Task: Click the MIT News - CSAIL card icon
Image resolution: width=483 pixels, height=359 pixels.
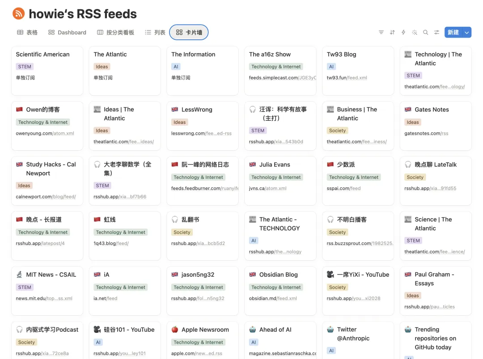Action: point(19,275)
